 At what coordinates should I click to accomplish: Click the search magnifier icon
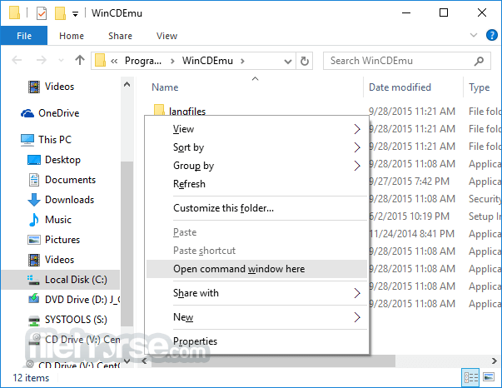479,61
